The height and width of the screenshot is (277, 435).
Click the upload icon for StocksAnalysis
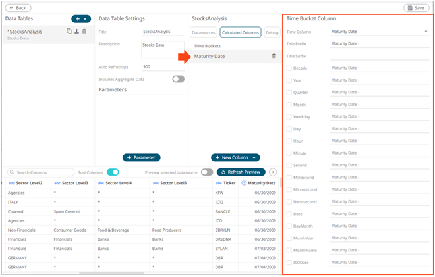pos(76,31)
